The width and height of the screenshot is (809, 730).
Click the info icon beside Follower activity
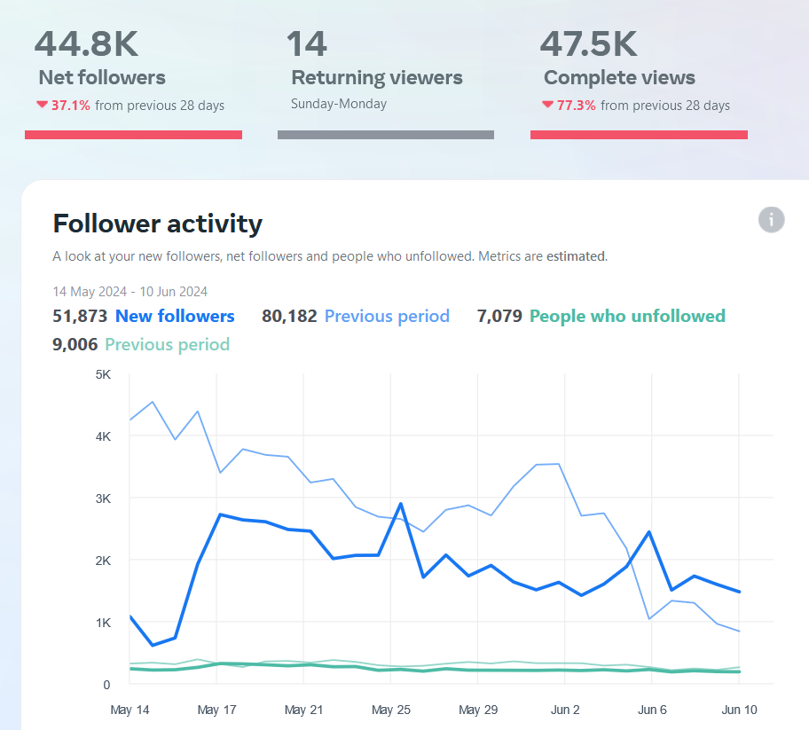(772, 220)
